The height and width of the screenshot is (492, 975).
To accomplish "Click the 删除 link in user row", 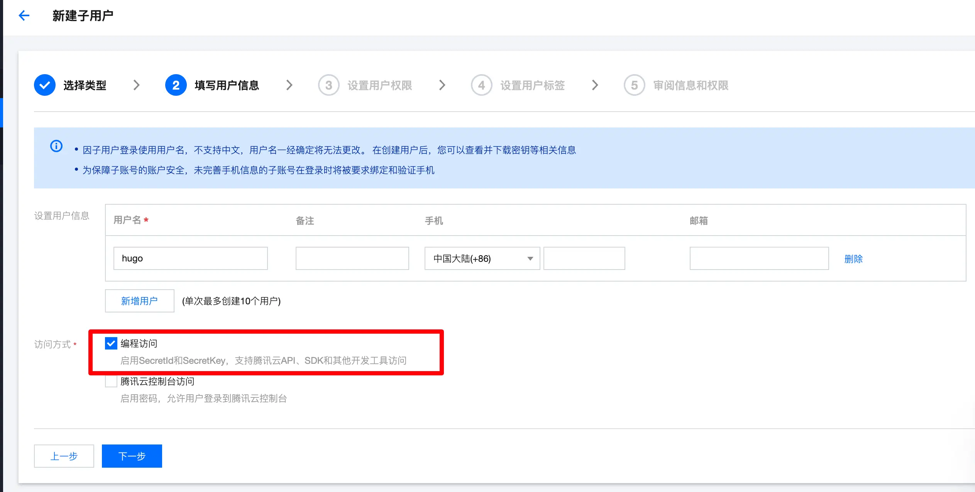I will coord(853,259).
